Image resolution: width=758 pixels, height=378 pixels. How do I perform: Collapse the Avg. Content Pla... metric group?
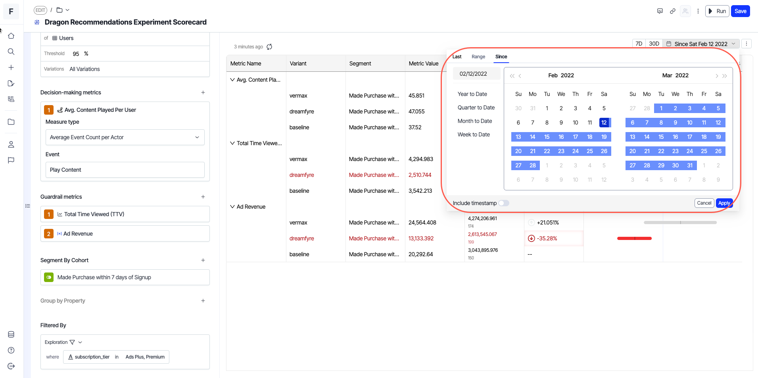[x=232, y=80]
